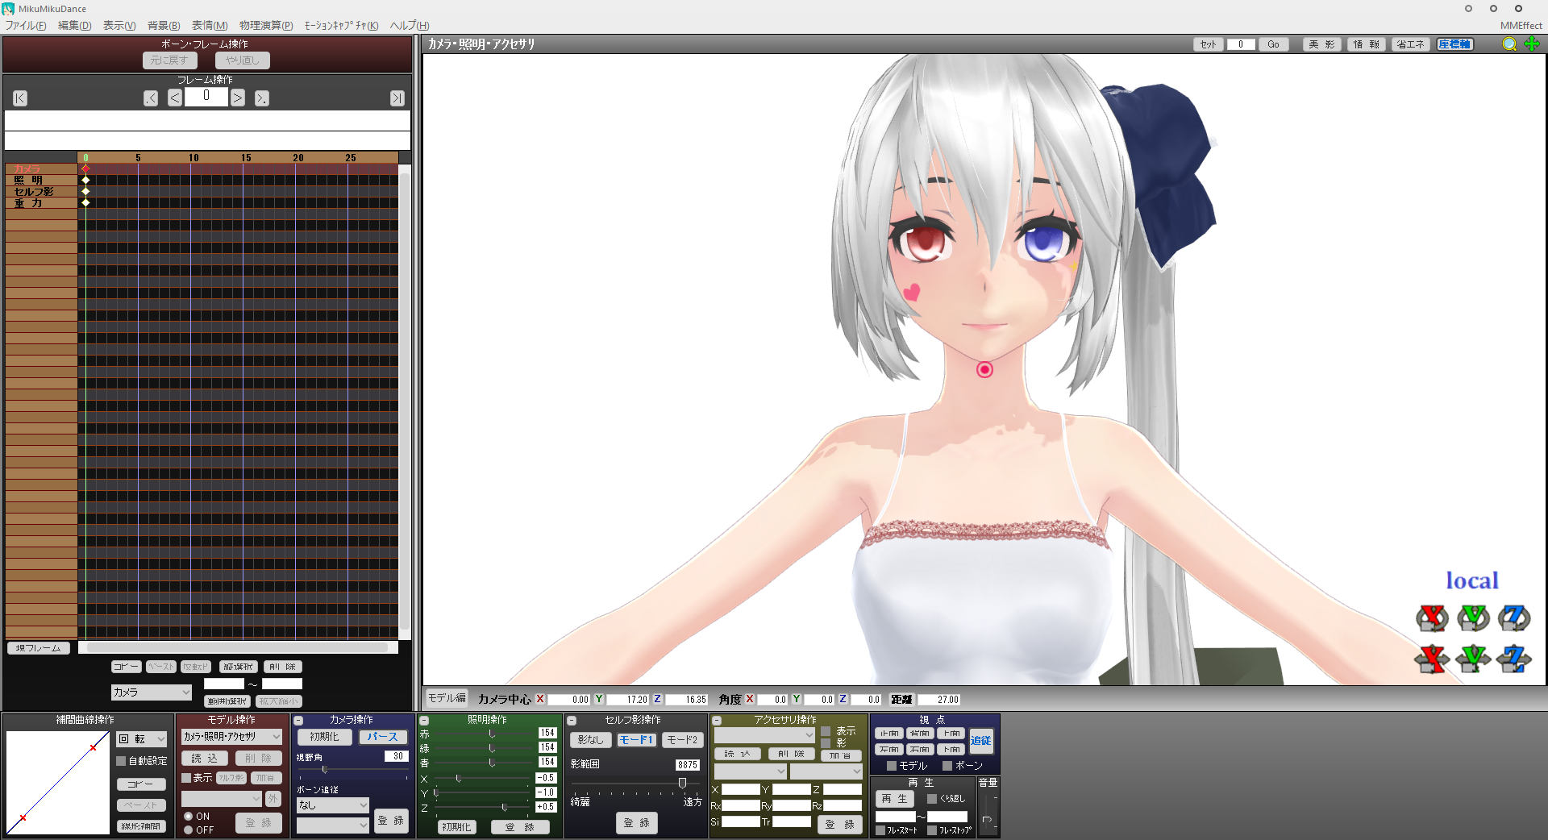Step forward one frame with > button
This screenshot has height=840, width=1548.
pyautogui.click(x=237, y=98)
